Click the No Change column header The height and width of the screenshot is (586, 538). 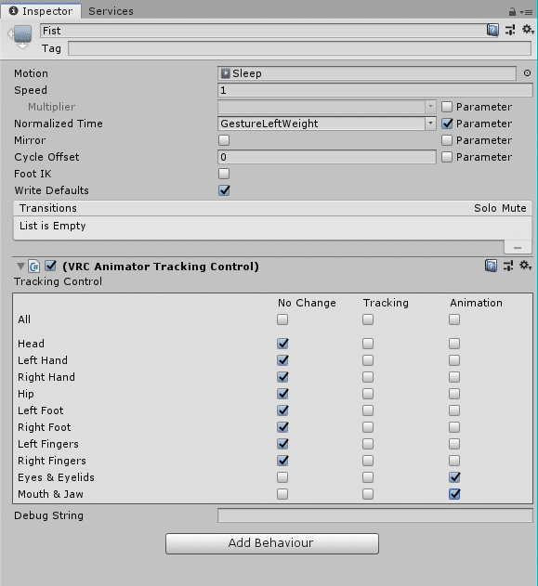coord(307,303)
